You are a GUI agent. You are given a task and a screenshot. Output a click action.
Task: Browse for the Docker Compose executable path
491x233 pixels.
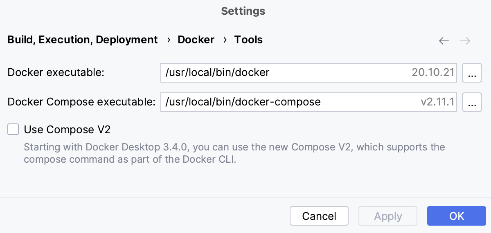(x=472, y=102)
